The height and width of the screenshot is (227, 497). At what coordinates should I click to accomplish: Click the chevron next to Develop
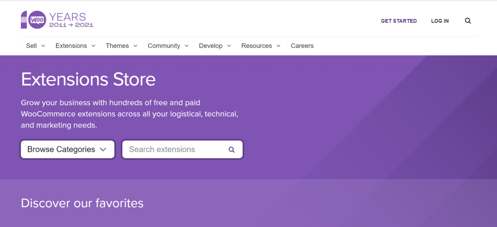[229, 46]
